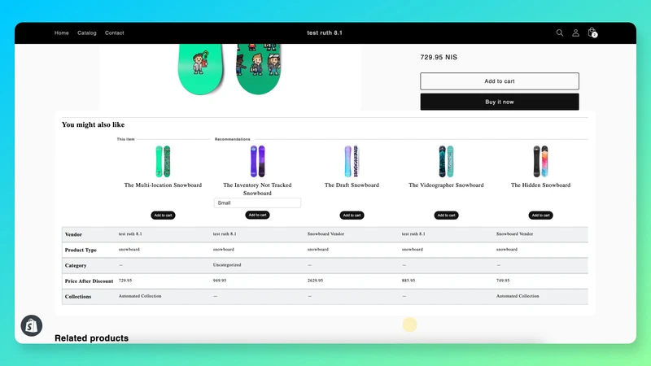Click Automated Collection under The Multi-location Snowboard

tap(140, 296)
